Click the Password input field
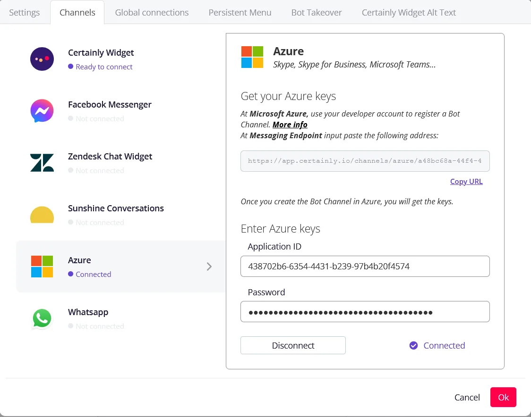 click(x=365, y=311)
